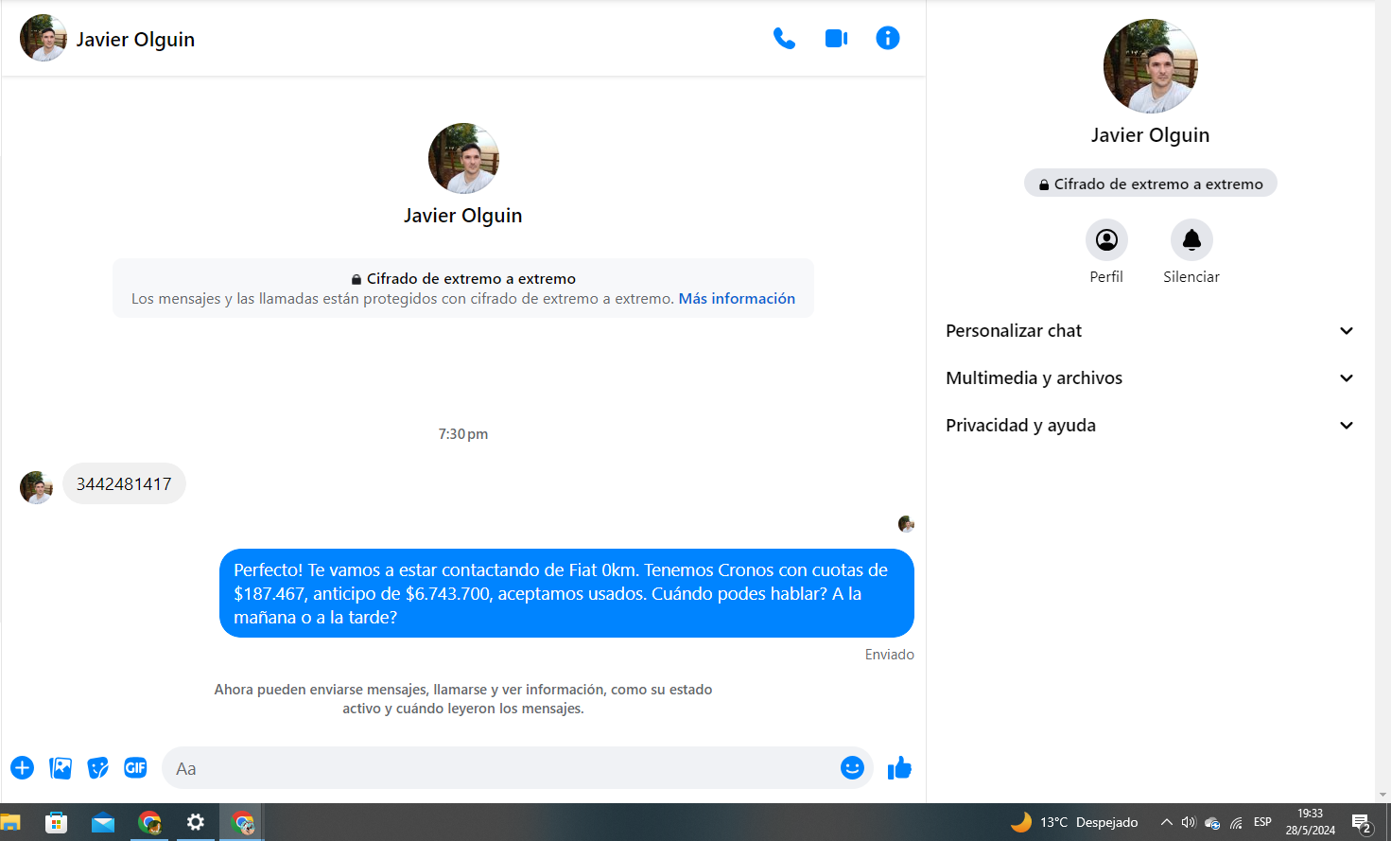This screenshot has width=1391, height=841.
Task: Choose a sticker to send
Action: (97, 768)
